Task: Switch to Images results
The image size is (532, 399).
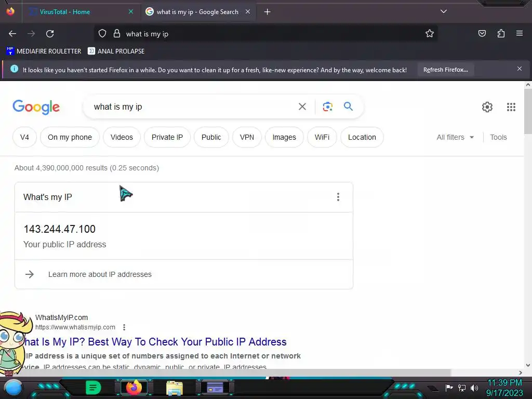Action: pos(284,137)
